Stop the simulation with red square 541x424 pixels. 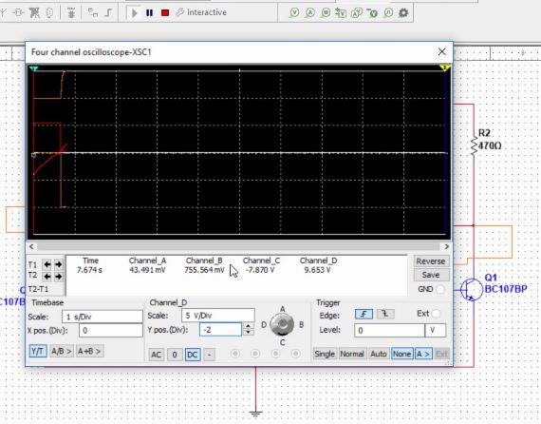(x=165, y=12)
